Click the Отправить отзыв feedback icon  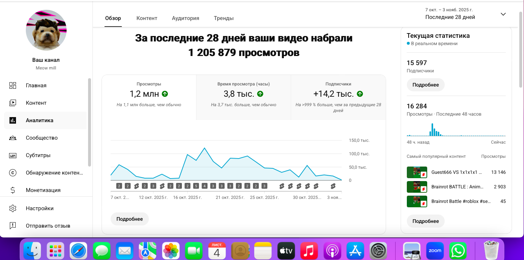(13, 225)
